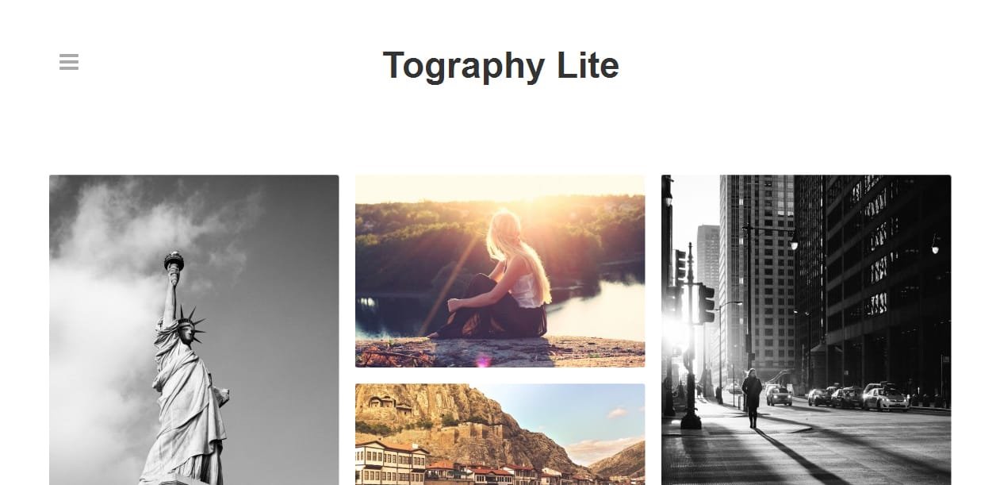The height and width of the screenshot is (485, 1000).
Task: Open the blonde woman sunset photo
Action: click(x=500, y=271)
